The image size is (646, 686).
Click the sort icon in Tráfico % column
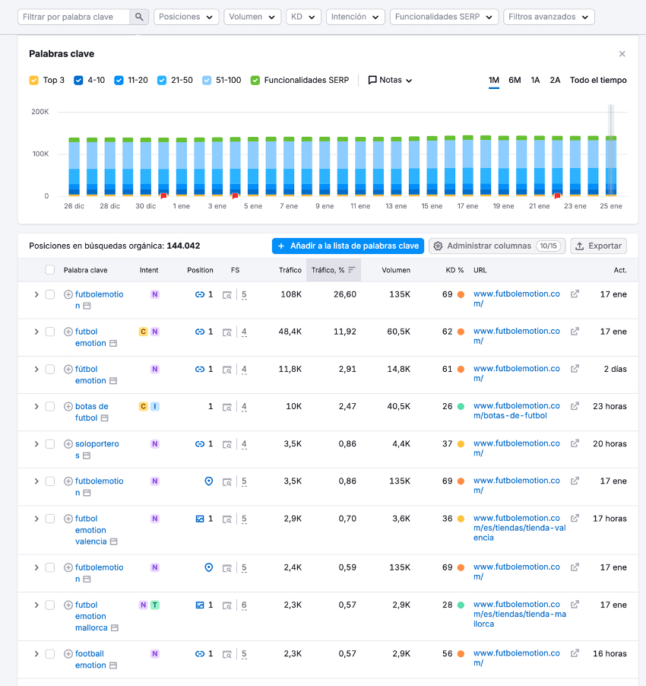coord(351,270)
